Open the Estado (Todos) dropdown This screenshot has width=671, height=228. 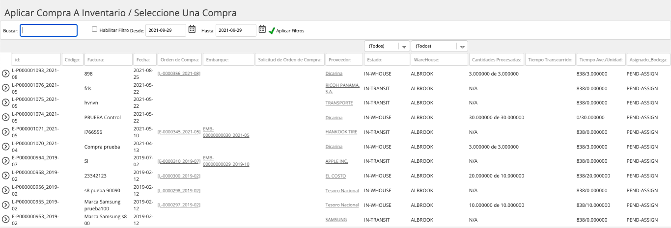387,46
